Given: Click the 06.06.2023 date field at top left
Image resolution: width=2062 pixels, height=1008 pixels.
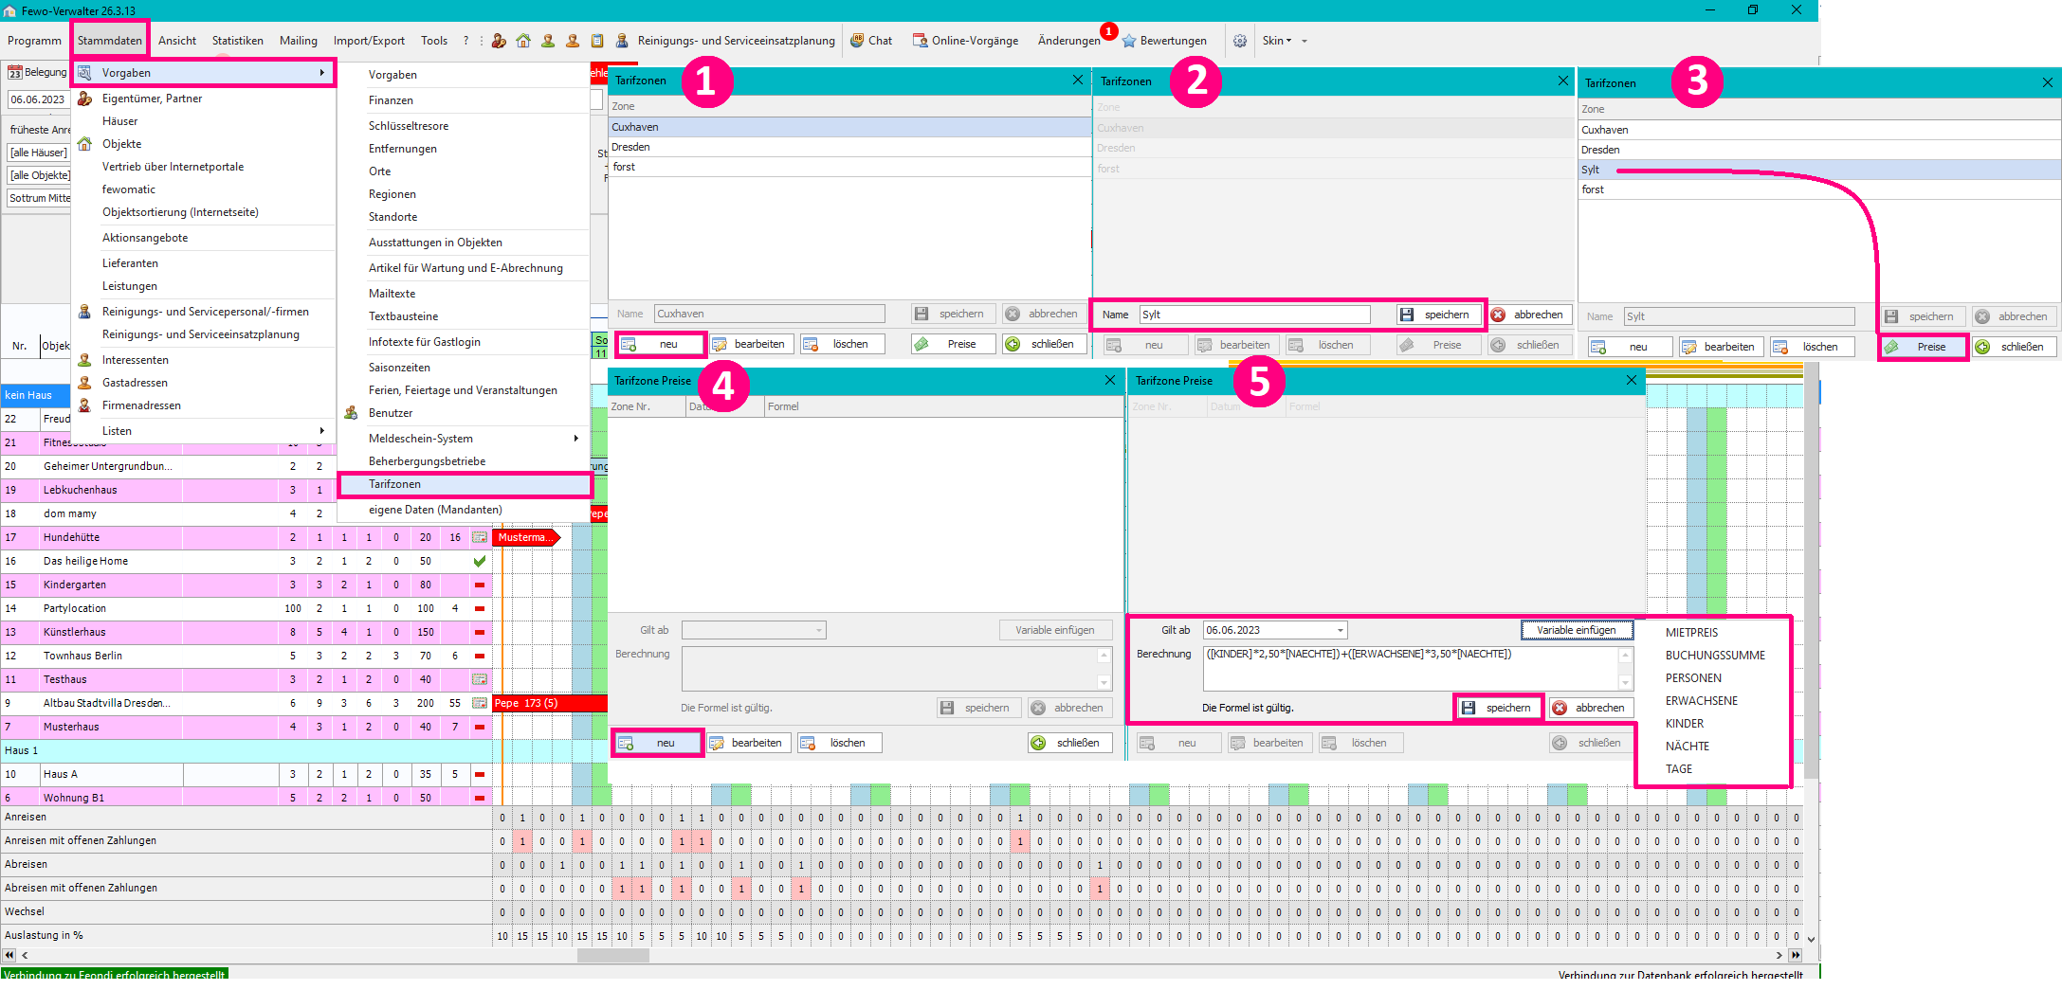Looking at the screenshot, I should click(x=38, y=99).
